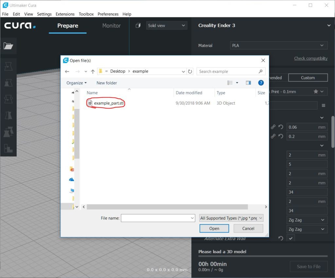Open the Organize menu

click(x=77, y=83)
